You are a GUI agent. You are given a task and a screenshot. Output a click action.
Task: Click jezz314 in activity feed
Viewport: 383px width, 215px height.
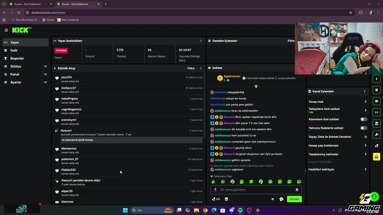click(66, 77)
